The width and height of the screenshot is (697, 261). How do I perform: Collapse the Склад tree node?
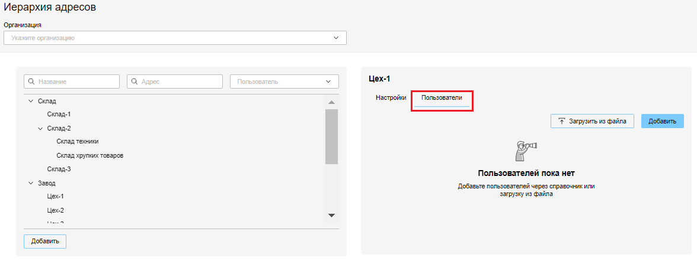31,102
